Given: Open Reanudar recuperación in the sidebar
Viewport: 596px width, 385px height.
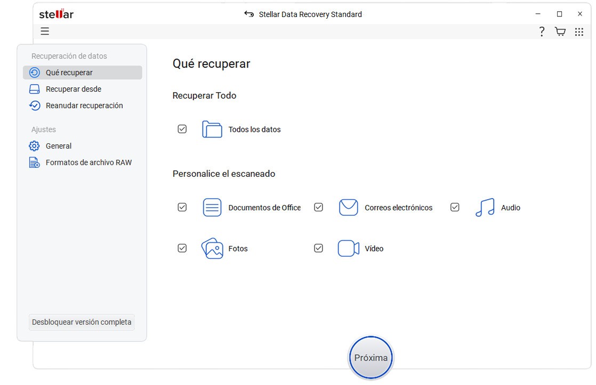Looking at the screenshot, I should [x=84, y=105].
